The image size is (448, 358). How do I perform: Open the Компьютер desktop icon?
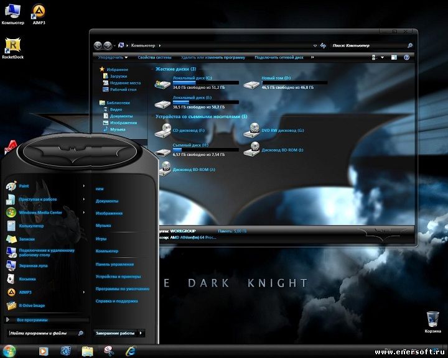pos(12,14)
